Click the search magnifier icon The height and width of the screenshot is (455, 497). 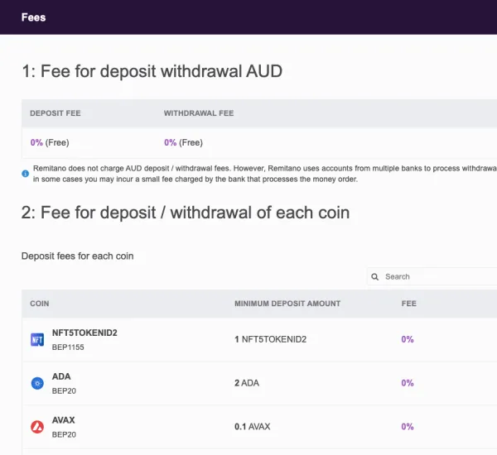(x=375, y=276)
